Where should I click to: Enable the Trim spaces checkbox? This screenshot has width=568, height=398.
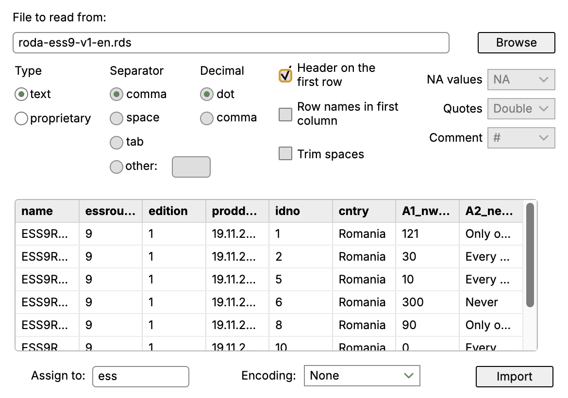click(x=285, y=153)
